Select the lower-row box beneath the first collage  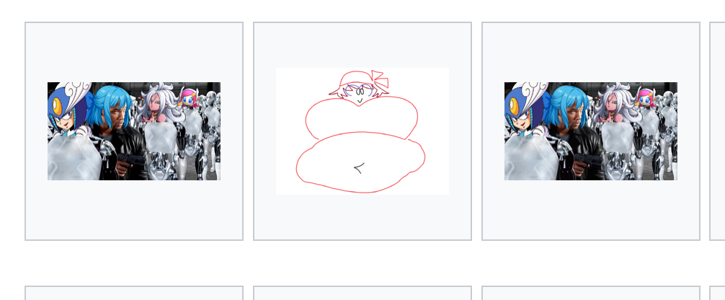click(133, 293)
